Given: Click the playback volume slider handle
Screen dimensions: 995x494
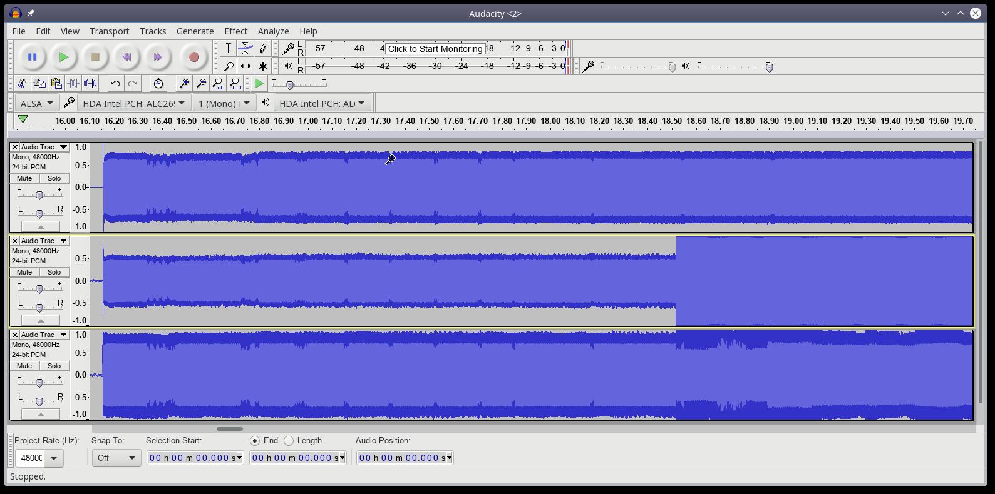Looking at the screenshot, I should point(770,67).
